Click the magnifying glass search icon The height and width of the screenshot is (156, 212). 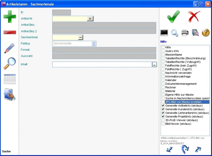pyautogui.click(x=10, y=64)
